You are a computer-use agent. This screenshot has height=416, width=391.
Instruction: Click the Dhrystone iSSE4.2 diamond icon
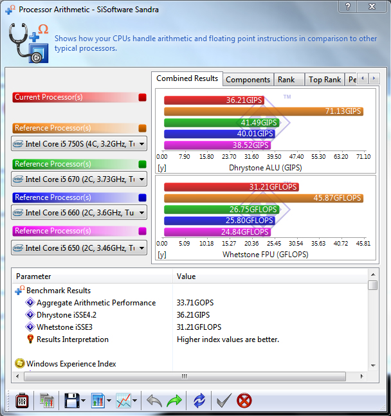[30, 314]
